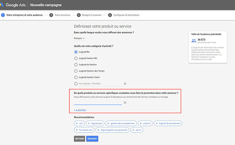Add the logiciel de recrutement recommendation
The height and width of the screenshot is (145, 235).
coord(168,123)
